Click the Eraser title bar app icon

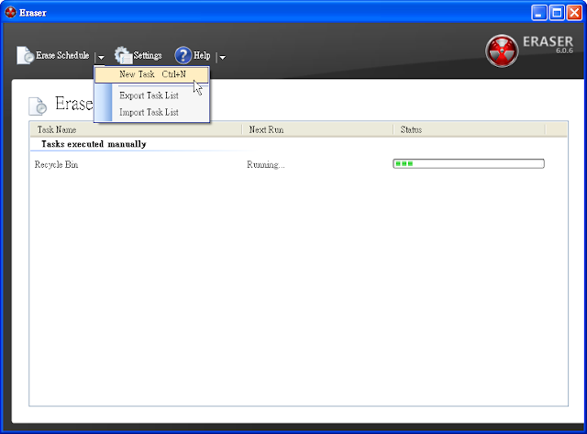[10, 12]
